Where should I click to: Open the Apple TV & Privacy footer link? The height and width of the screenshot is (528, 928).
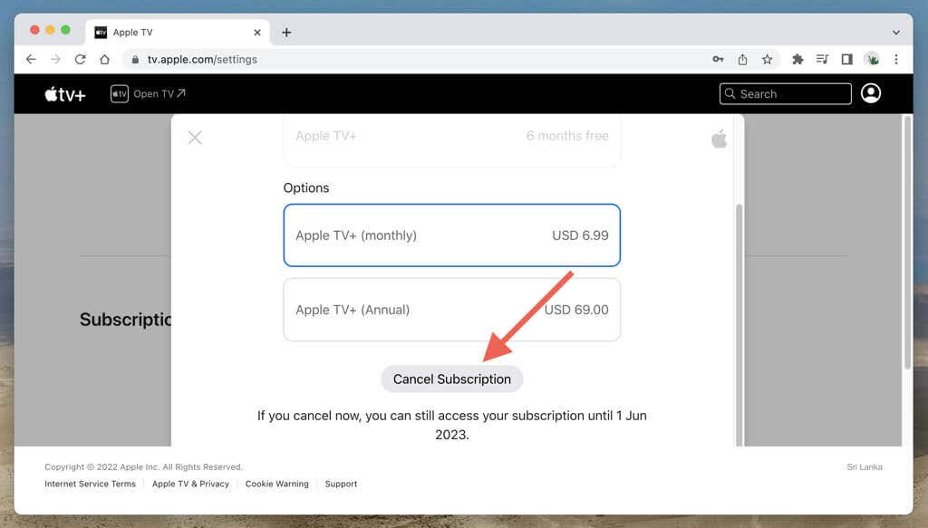[x=190, y=484]
